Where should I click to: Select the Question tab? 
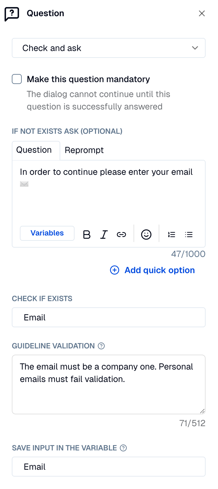coord(34,150)
